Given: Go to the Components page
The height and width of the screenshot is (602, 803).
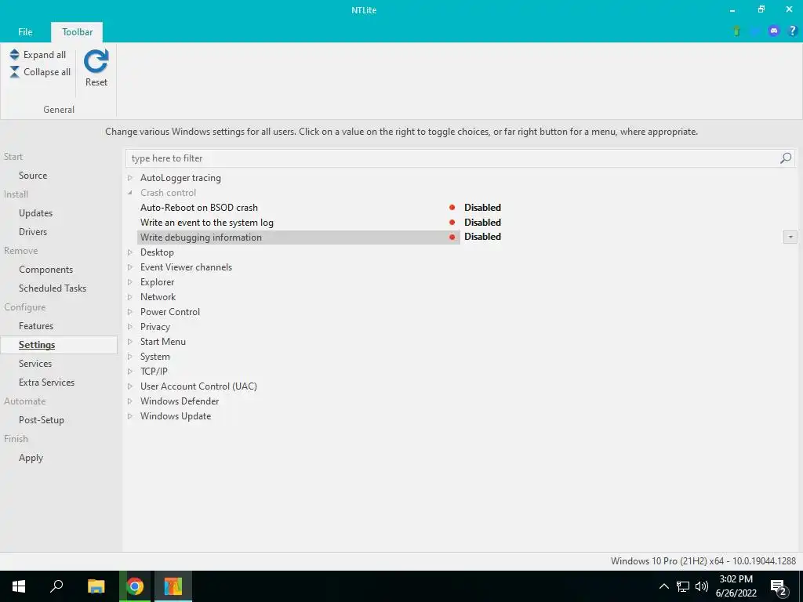Looking at the screenshot, I should tap(45, 270).
